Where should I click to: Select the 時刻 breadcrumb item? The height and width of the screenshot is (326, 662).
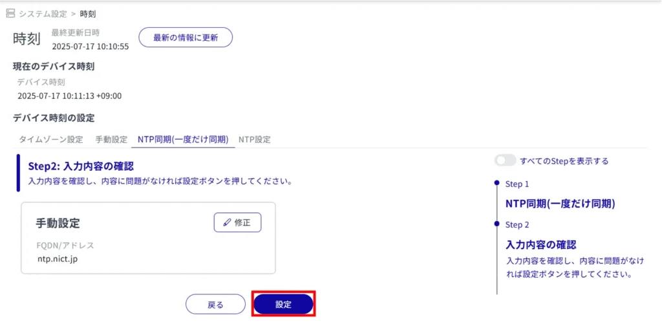pyautogui.click(x=88, y=14)
